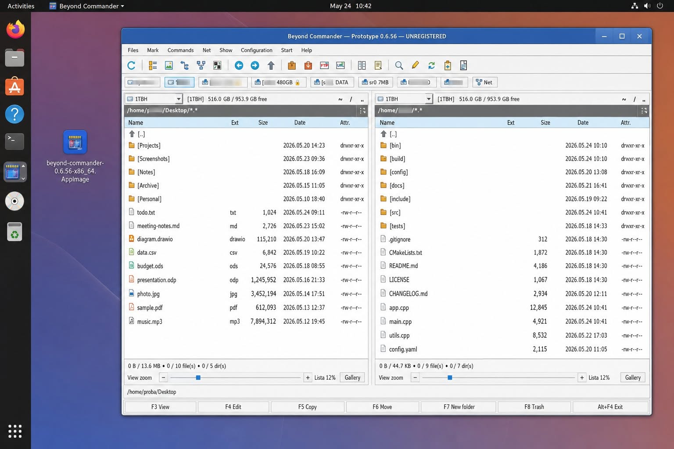This screenshot has width=674, height=449.
Task: Select presentation.odp in the left panel
Action: [x=246, y=280]
